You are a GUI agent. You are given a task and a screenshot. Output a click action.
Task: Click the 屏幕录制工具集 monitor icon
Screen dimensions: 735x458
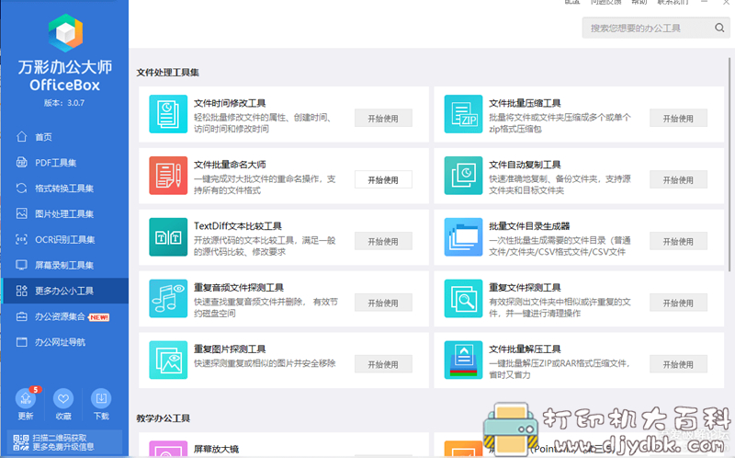(x=21, y=265)
